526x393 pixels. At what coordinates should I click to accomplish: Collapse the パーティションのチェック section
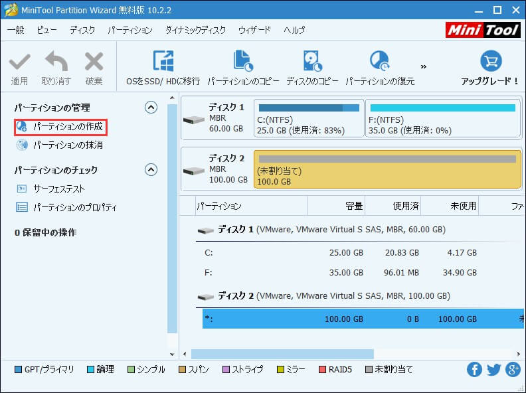151,170
